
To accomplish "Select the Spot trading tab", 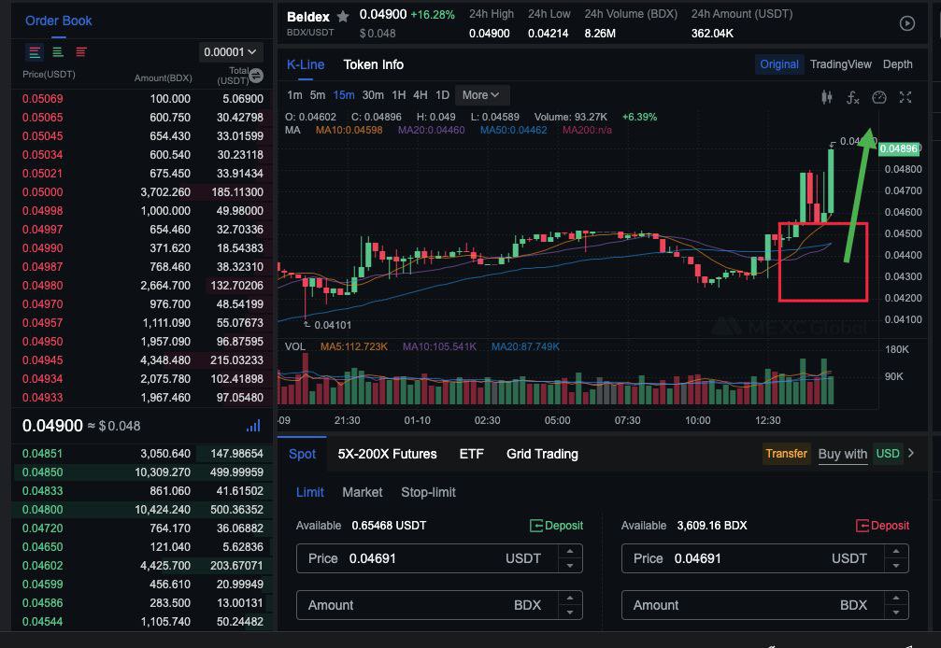I will 302,454.
